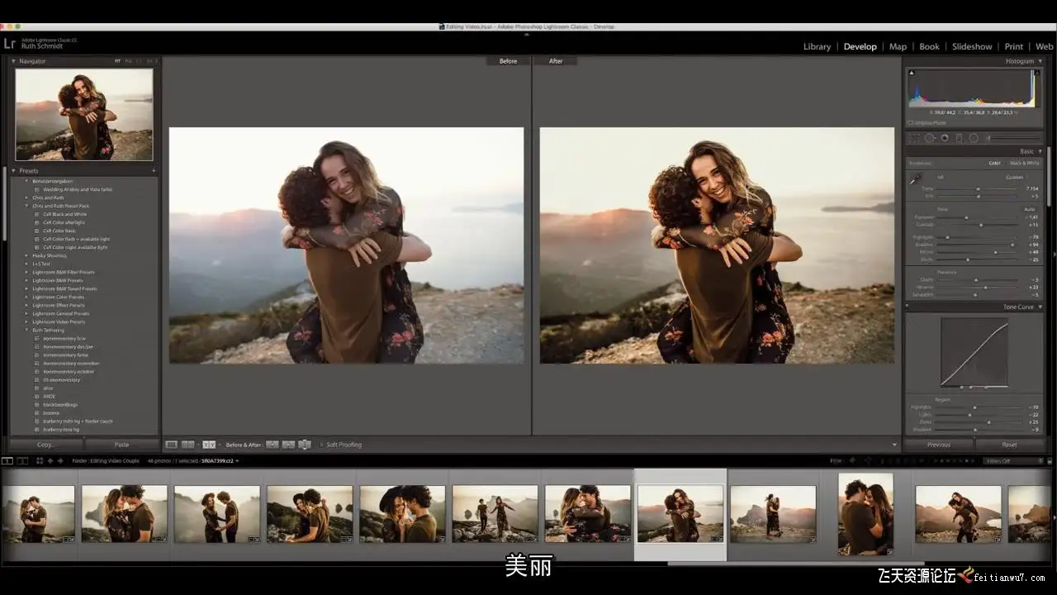
Task: Expand the Husky Shooting preset folder
Action: click(26, 255)
